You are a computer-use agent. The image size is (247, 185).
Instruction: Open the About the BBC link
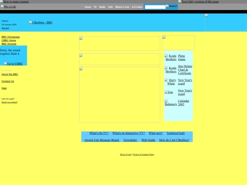pos(10,74)
